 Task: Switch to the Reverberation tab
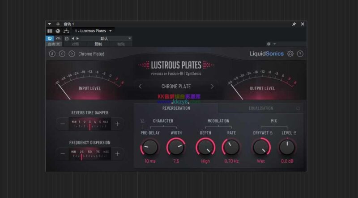[176, 108]
